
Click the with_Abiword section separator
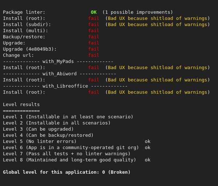tap(60, 74)
